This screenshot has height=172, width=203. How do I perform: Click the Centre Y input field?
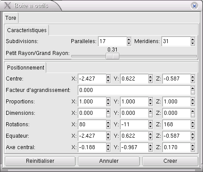coord(134,79)
